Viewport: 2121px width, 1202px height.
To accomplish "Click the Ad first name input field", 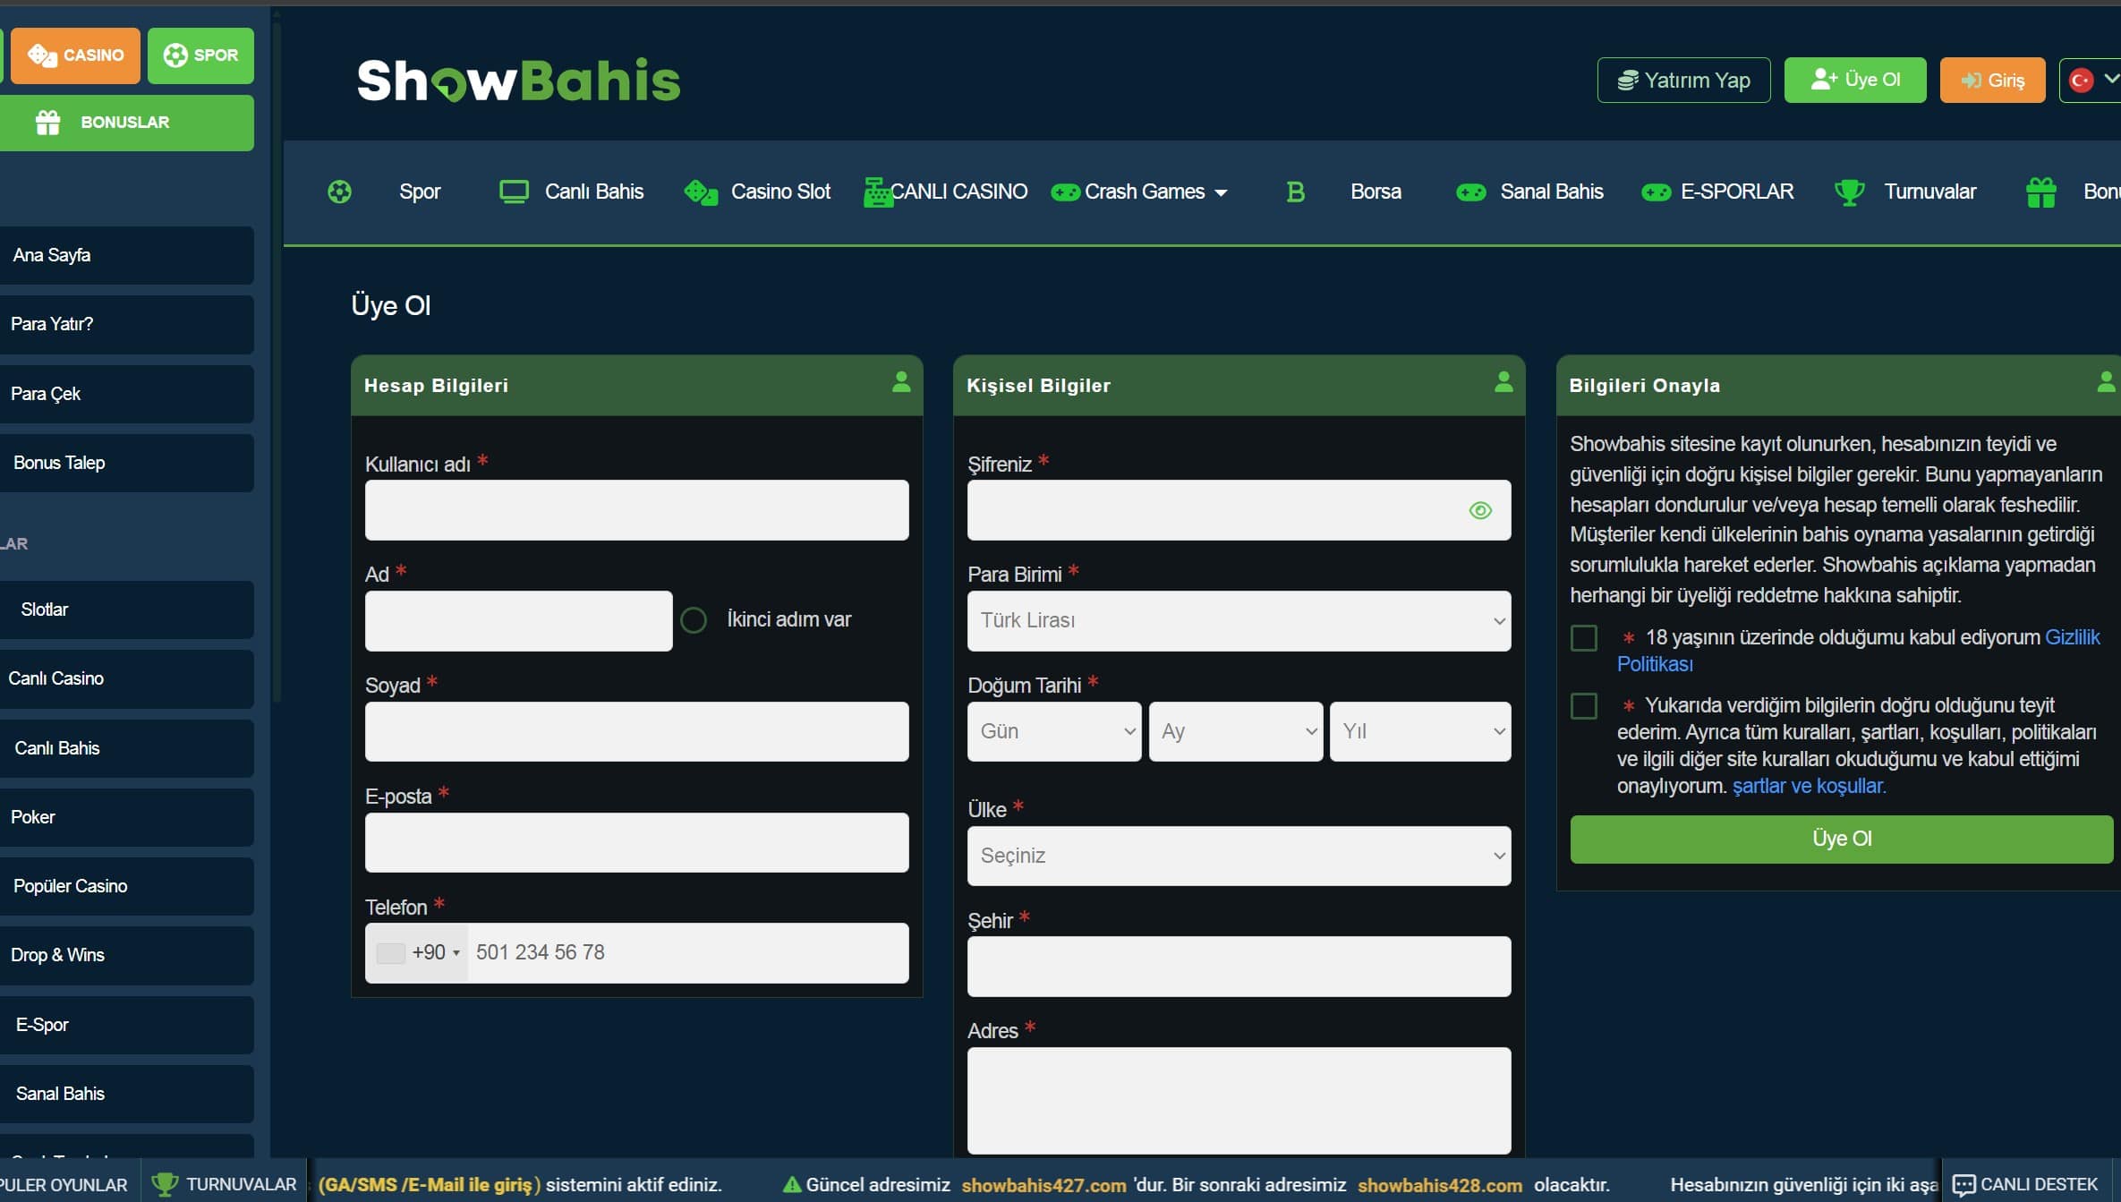I will (x=518, y=620).
